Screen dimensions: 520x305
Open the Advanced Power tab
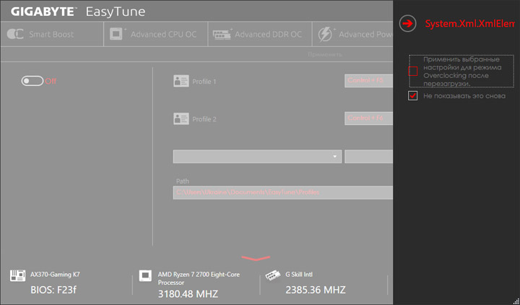[x=353, y=34]
